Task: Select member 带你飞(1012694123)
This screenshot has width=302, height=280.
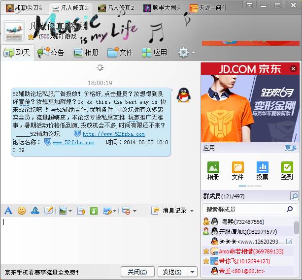Action: [x=247, y=261]
